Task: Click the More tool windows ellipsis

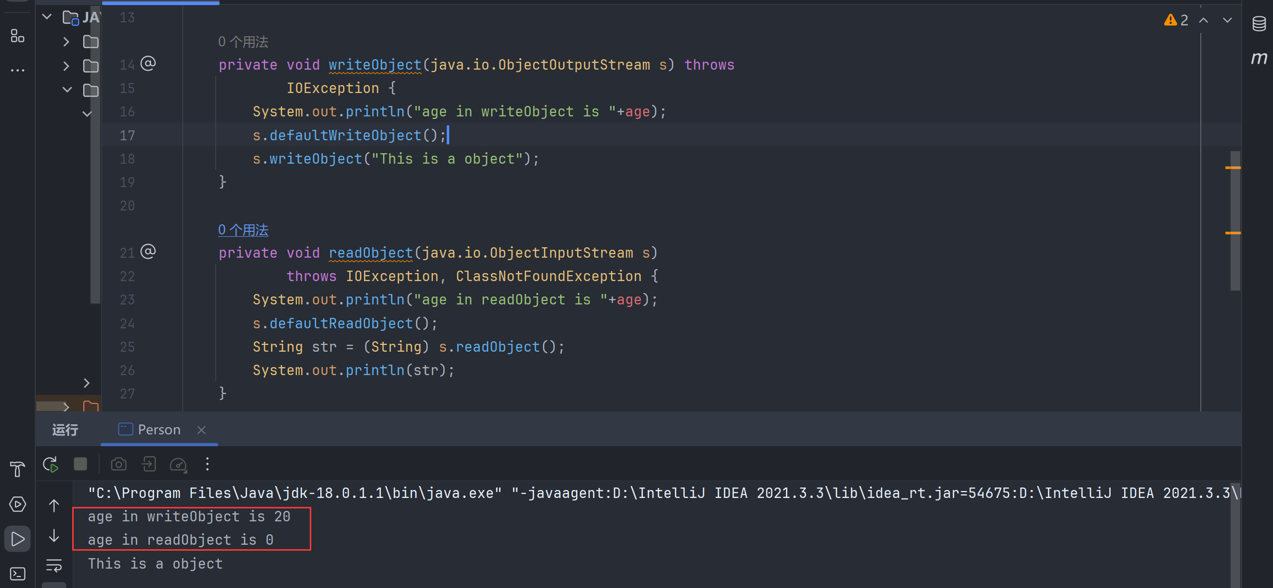Action: [17, 70]
